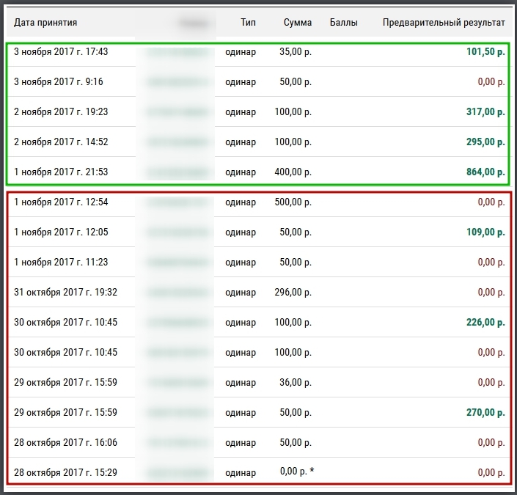The height and width of the screenshot is (495, 517).
Task: Select date "2 ноября 2017 г. 19:23"
Action: [61, 111]
